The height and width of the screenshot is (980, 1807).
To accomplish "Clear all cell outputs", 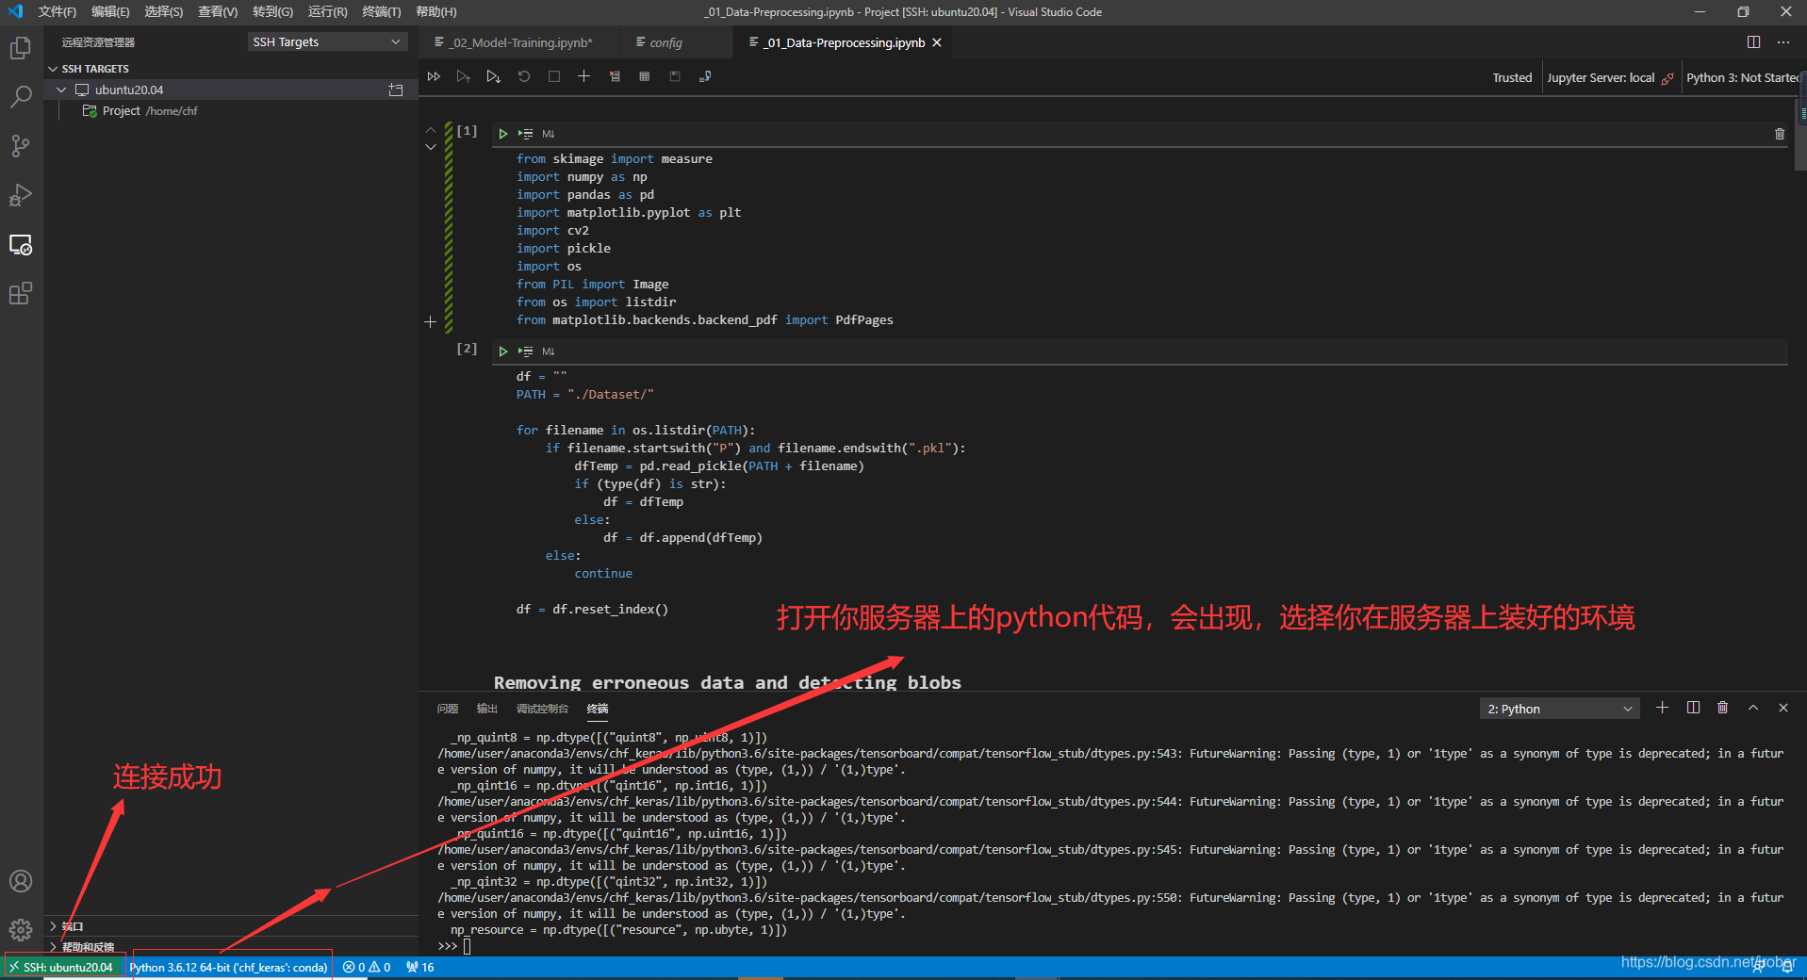I will pyautogui.click(x=615, y=76).
